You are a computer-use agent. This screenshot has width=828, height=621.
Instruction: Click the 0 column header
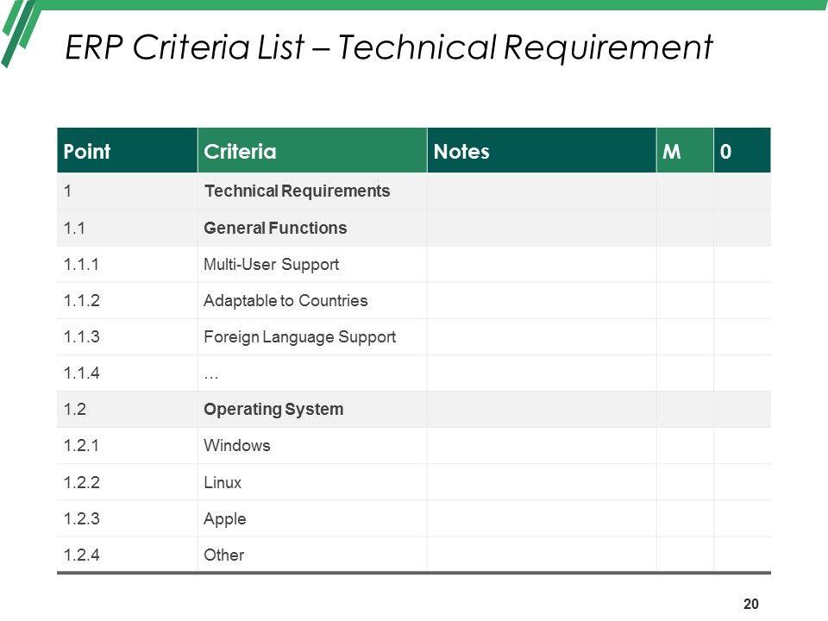(726, 152)
